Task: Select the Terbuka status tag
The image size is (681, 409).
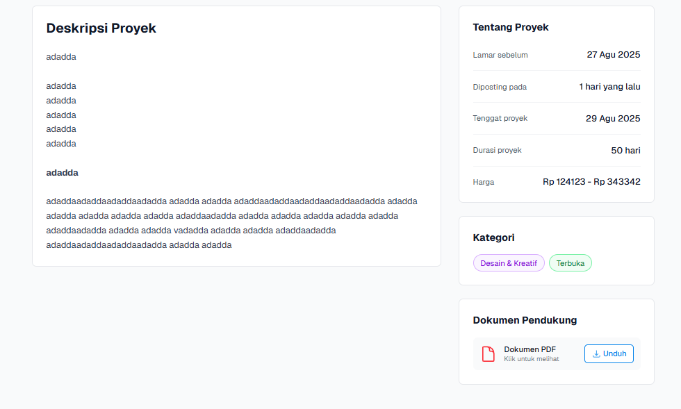Action: [x=570, y=263]
